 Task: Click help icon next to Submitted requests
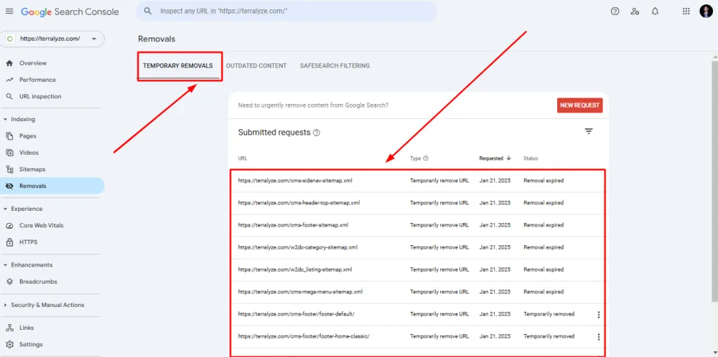tap(317, 133)
